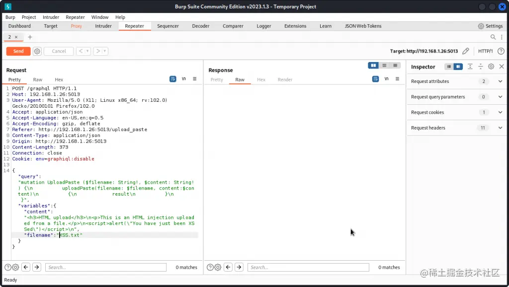
Task: Edit the target with the pencil icon
Action: 465,51
